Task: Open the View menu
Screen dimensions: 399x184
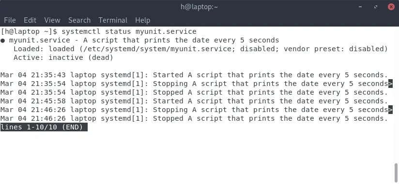Action: pos(52,20)
